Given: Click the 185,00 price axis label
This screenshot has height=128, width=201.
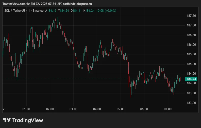Looking at the screenshot, I should click(x=191, y=64).
